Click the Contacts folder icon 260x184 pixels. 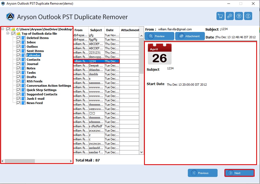[24, 60]
